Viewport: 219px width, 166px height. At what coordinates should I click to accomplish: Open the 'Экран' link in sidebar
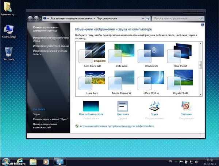pos(36,114)
